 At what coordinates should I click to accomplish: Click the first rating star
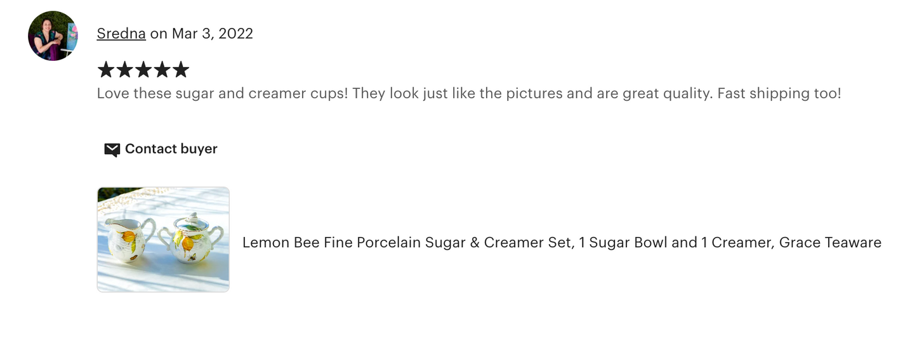pyautogui.click(x=106, y=70)
